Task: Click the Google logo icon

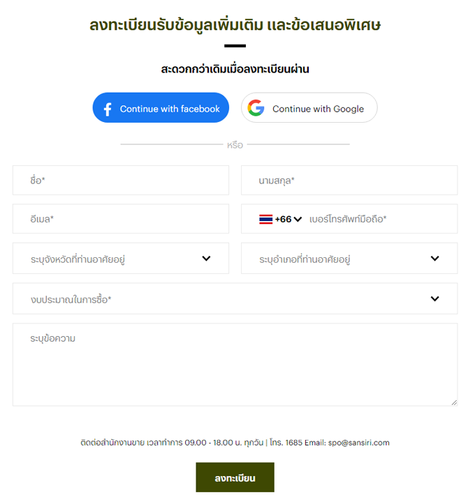Action: tap(256, 108)
